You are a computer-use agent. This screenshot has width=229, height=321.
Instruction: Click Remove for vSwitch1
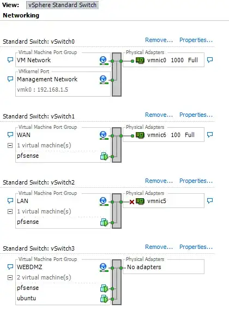tap(159, 115)
